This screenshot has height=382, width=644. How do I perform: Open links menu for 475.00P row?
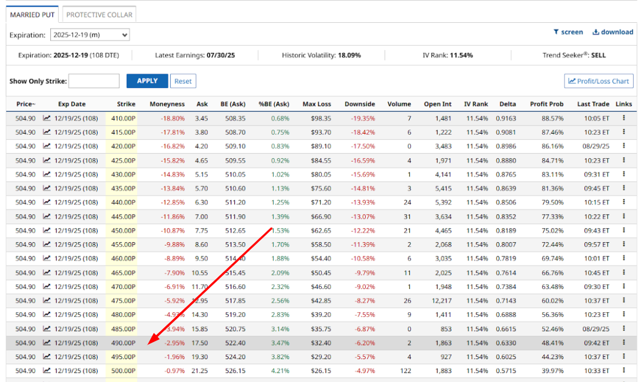coord(623,301)
